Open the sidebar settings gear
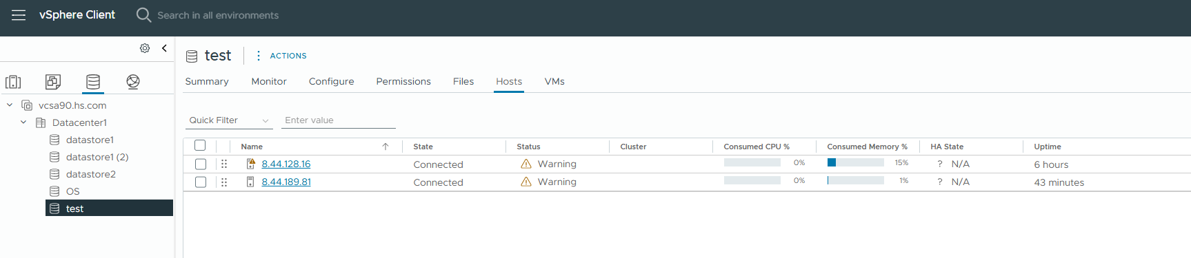The width and height of the screenshot is (1191, 258). pyautogui.click(x=145, y=48)
